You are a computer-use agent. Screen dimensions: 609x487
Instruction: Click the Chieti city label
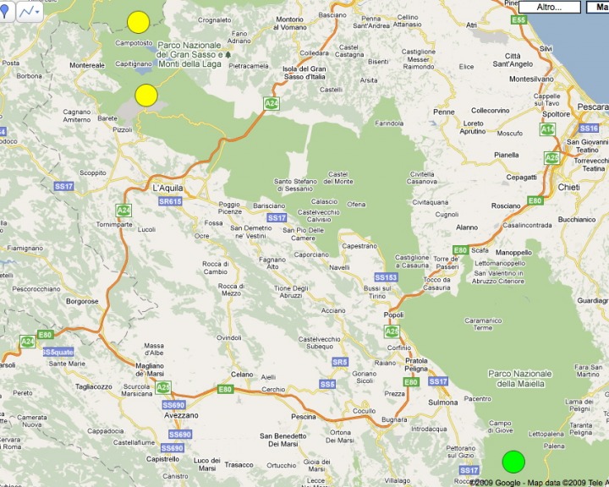click(x=568, y=187)
